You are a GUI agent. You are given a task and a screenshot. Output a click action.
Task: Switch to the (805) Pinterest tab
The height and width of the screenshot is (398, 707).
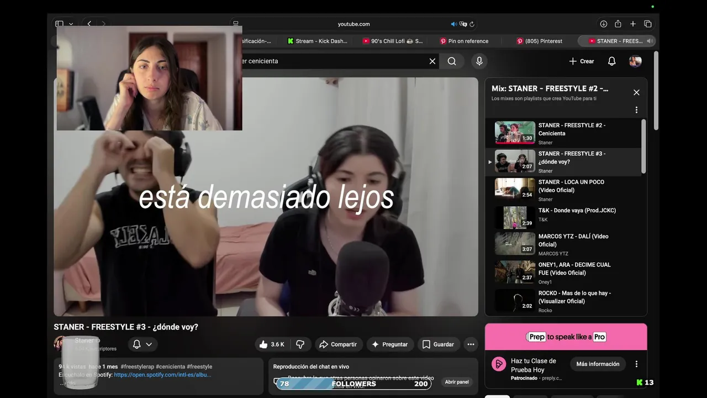(x=540, y=41)
